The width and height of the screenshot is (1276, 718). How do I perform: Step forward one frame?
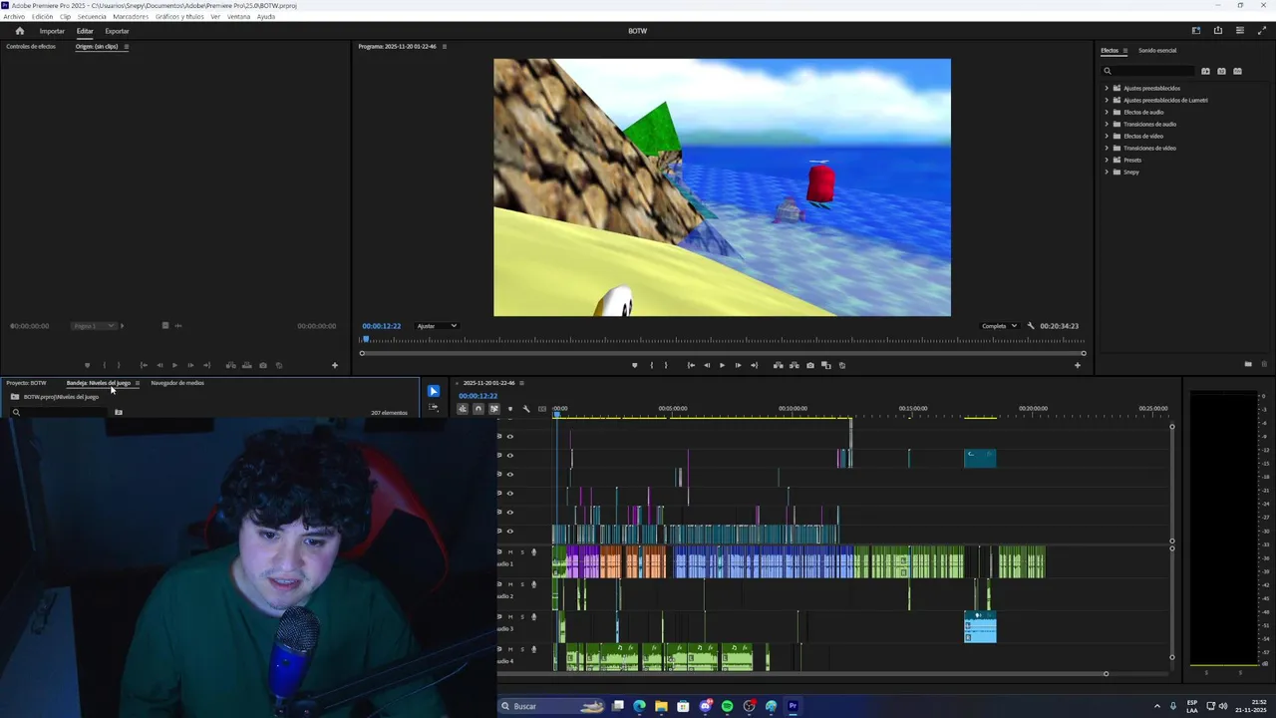tap(738, 365)
